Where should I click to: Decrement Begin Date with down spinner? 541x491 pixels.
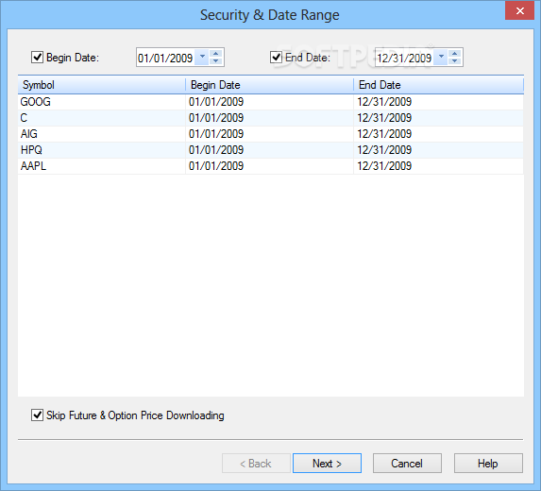[216, 61]
